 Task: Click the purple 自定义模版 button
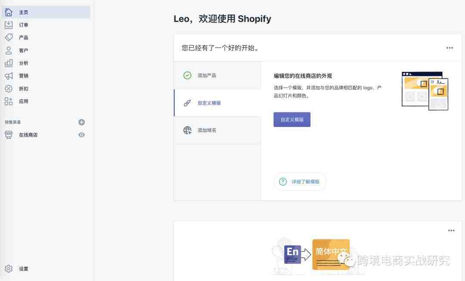pyautogui.click(x=292, y=119)
